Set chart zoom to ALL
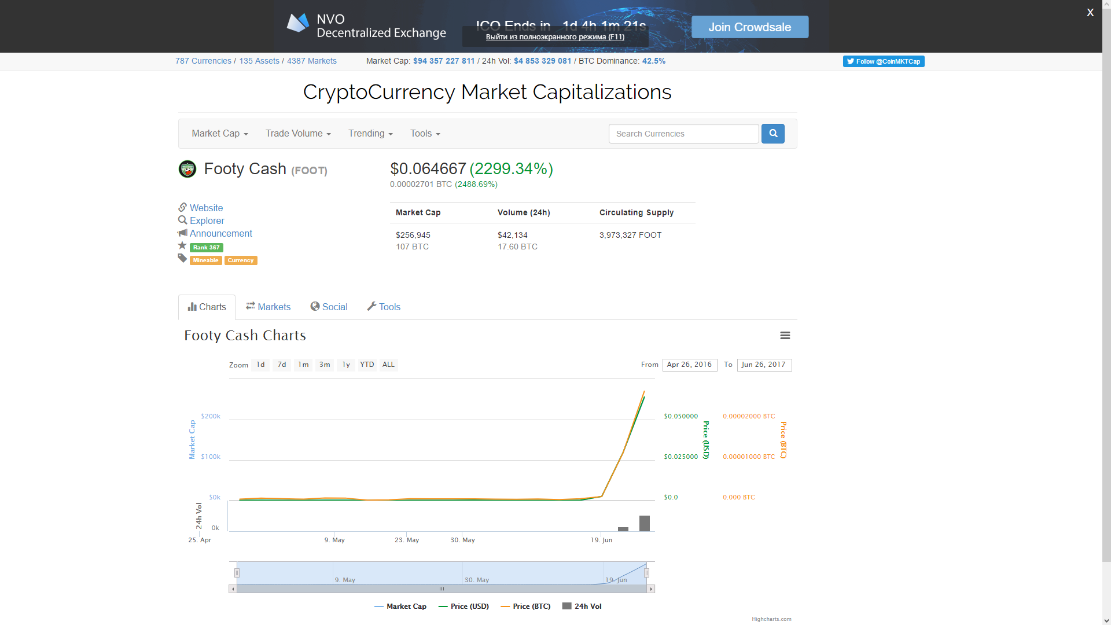Viewport: 1111px width, 625px height. tap(388, 365)
